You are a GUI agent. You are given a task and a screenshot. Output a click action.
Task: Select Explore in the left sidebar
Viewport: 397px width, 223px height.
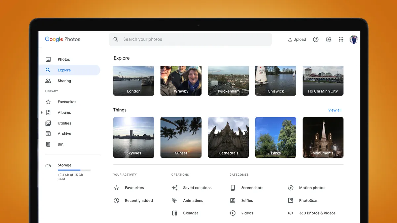click(x=64, y=70)
